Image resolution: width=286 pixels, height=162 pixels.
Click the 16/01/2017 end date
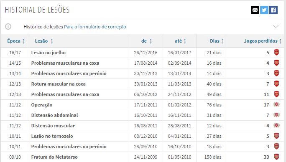179,53
